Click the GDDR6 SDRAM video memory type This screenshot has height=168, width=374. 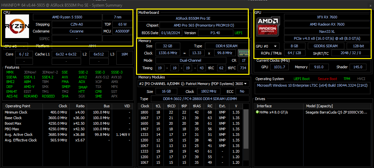pos(326,46)
